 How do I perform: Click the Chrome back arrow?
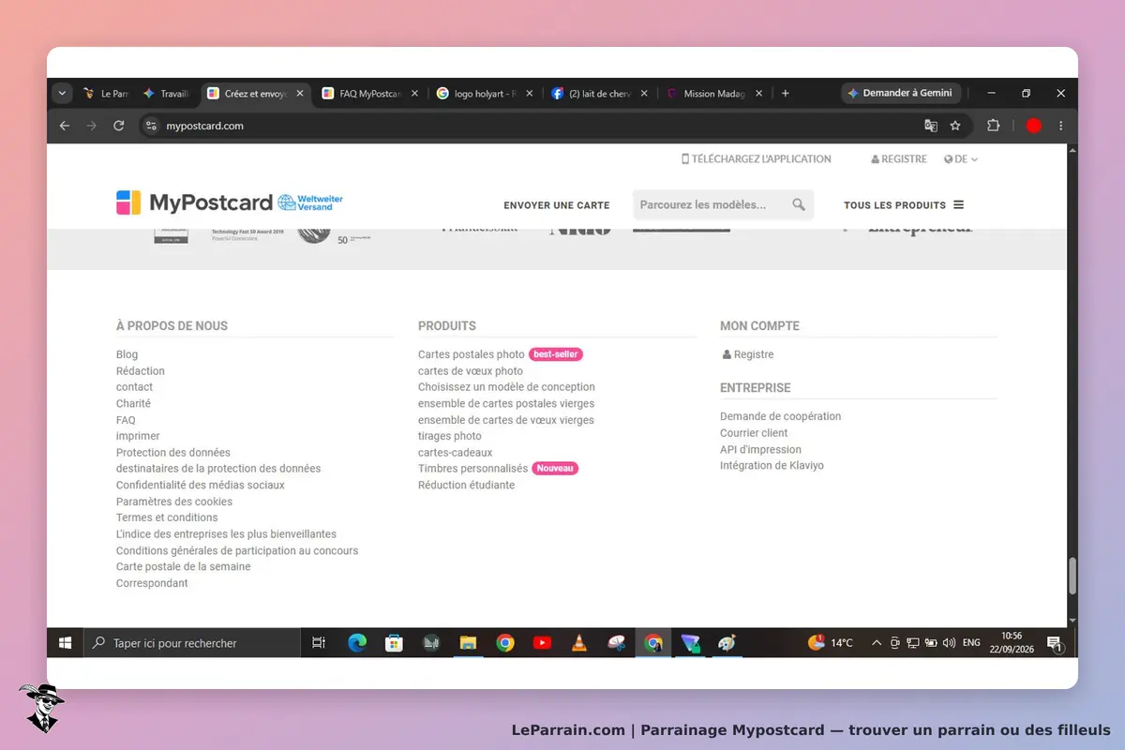[65, 126]
